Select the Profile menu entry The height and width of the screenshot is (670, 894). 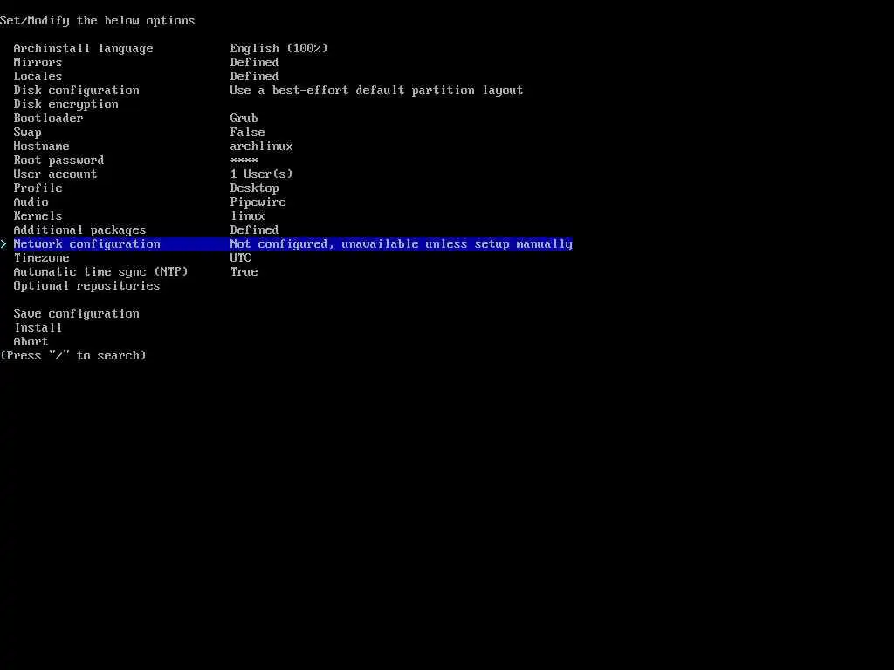tap(38, 188)
